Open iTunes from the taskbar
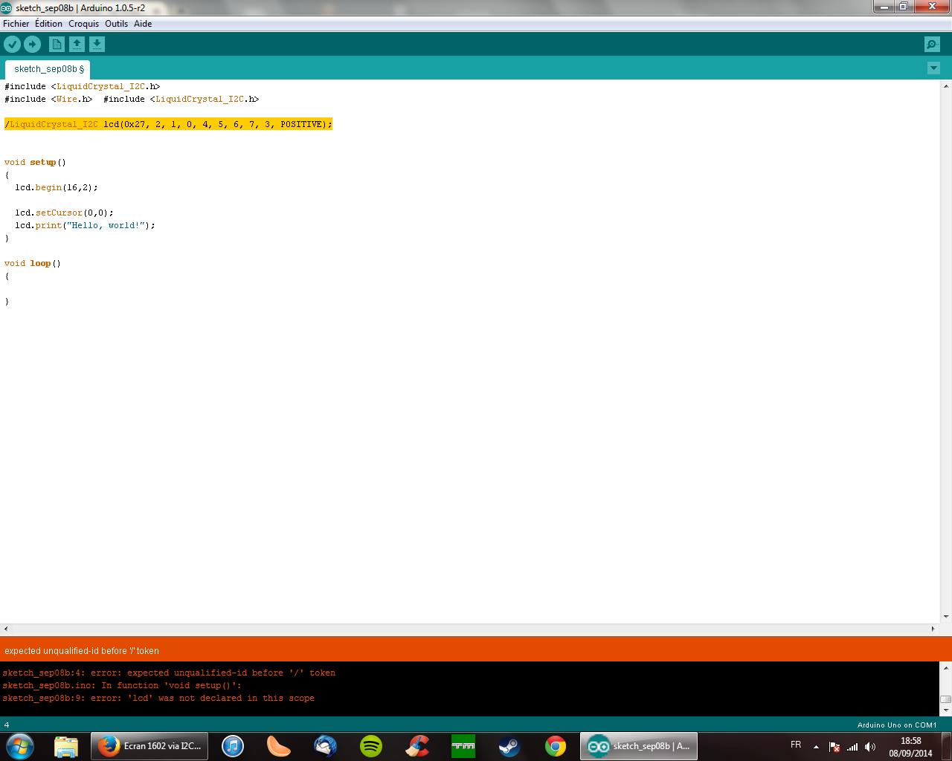The height and width of the screenshot is (761, 952). point(233,746)
